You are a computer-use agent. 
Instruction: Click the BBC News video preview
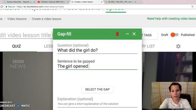[x=26, y=81]
